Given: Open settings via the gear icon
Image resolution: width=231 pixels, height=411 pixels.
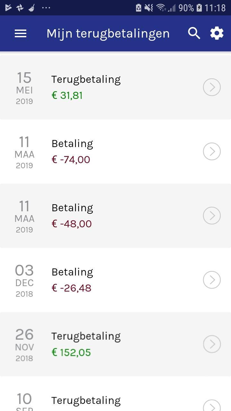Looking at the screenshot, I should click(217, 33).
